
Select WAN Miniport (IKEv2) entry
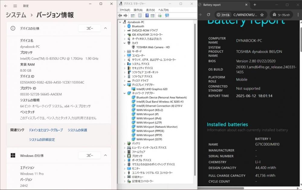pos(149,110)
